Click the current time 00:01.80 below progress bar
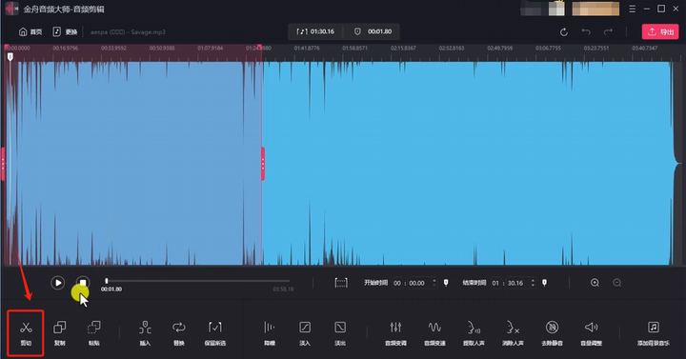Screen dimensions: 686x359 111,289
